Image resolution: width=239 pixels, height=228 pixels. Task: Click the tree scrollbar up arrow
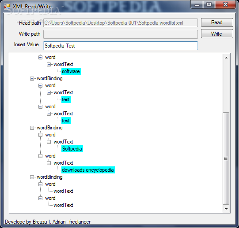coord(226,58)
